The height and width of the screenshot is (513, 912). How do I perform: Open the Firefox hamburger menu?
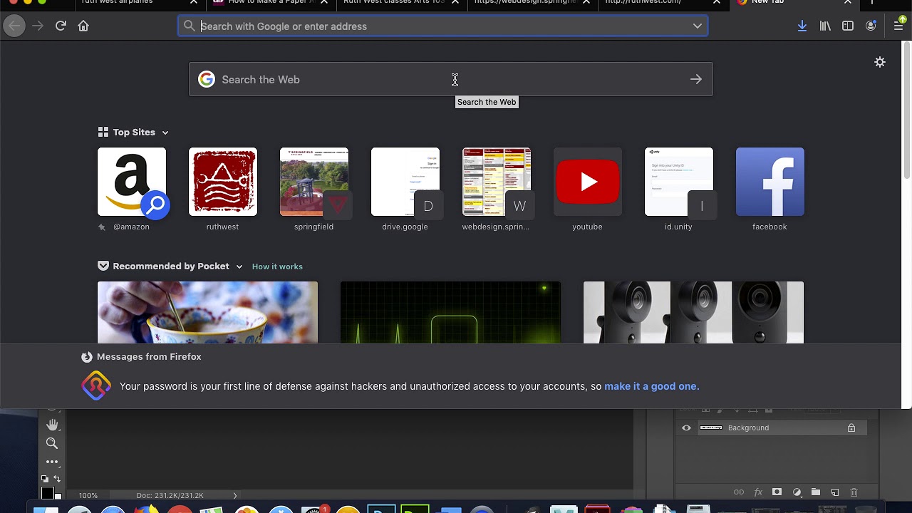click(x=898, y=26)
